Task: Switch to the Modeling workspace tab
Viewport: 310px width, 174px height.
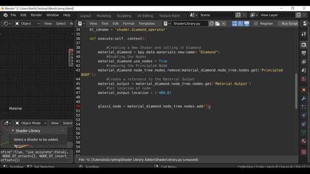Action: [x=104, y=15]
